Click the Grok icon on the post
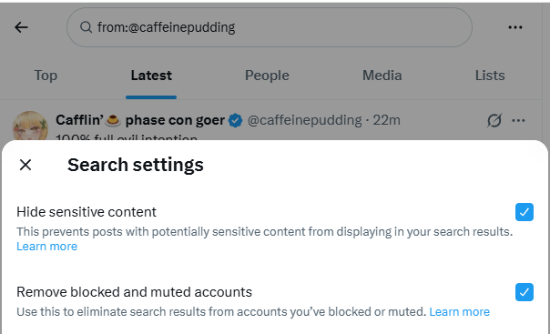Viewport: 550px width, 334px height. pos(494,120)
